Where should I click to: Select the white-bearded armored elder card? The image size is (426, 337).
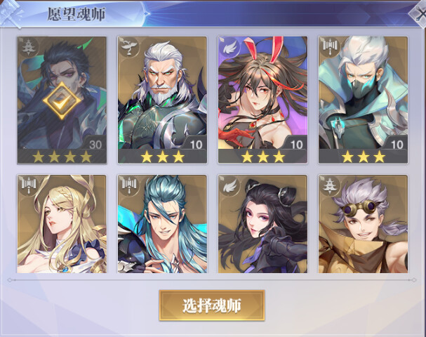pyautogui.click(x=162, y=100)
